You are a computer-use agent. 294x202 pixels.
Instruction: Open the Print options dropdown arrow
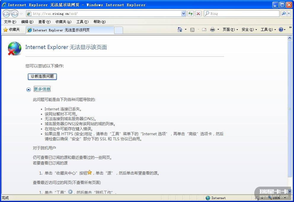218,30
